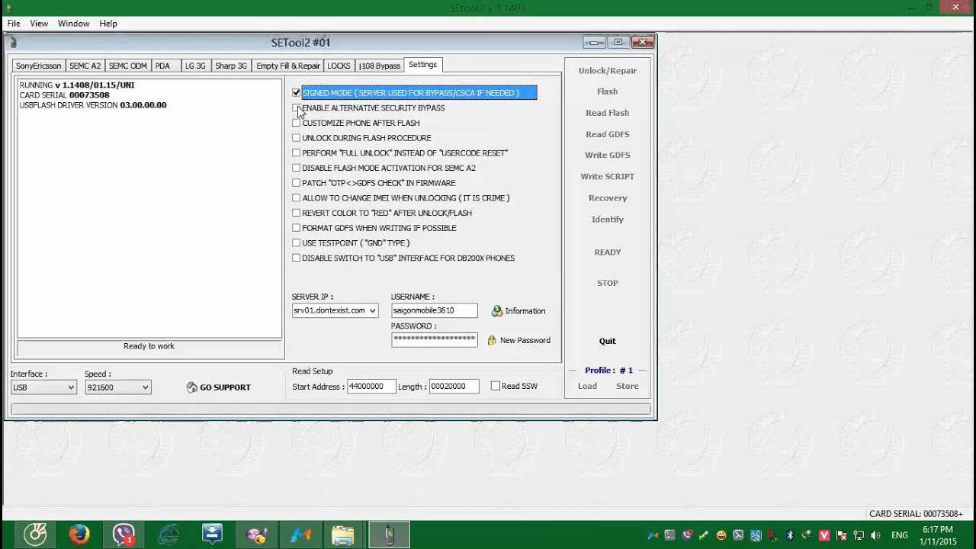The image size is (976, 549).
Task: Click the green pen tray icon
Action: (x=704, y=535)
